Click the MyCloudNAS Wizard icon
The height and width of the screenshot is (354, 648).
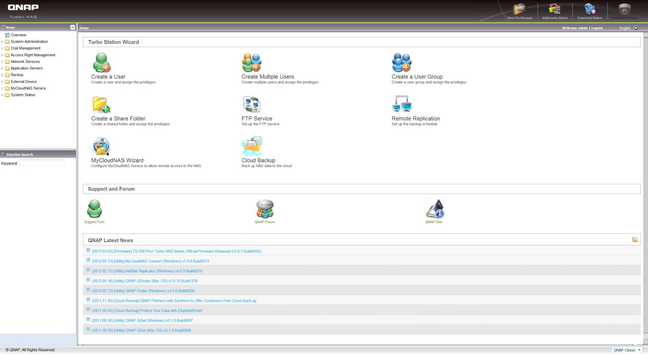(101, 146)
